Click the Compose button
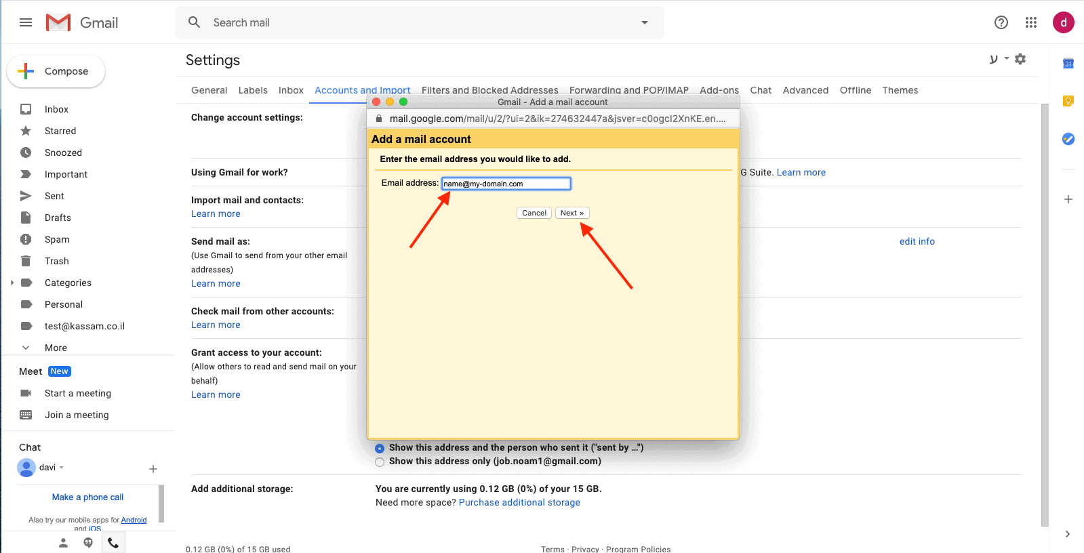This screenshot has height=553, width=1084. (x=56, y=71)
